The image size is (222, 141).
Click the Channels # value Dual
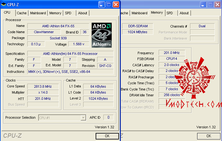tap(202, 26)
